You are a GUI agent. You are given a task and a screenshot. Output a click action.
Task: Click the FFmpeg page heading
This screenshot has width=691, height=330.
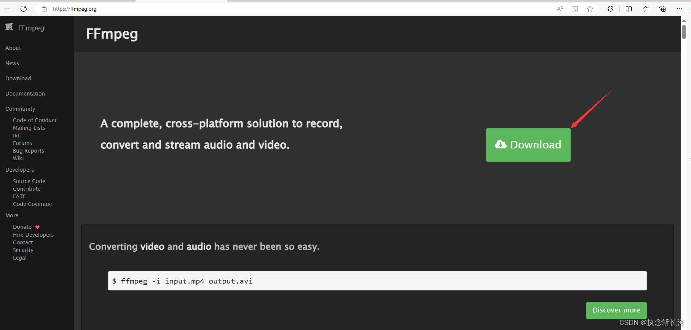112,34
